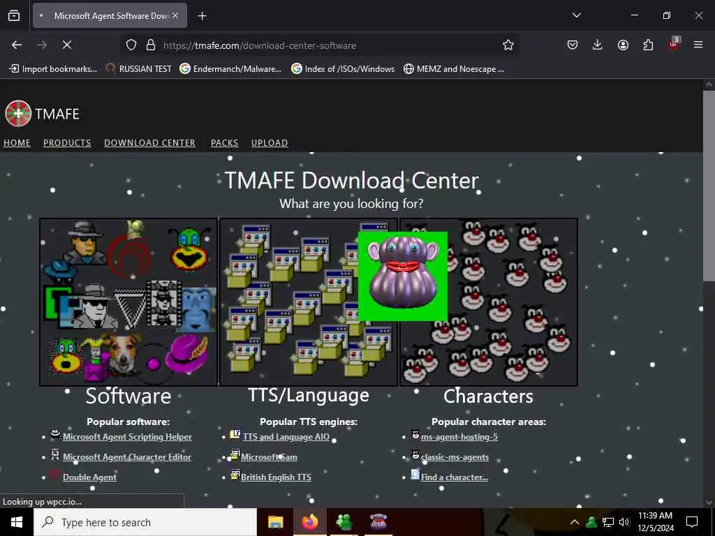This screenshot has height=536, width=715.
Task: Click the purple agent character on the green square
Action: point(403,276)
